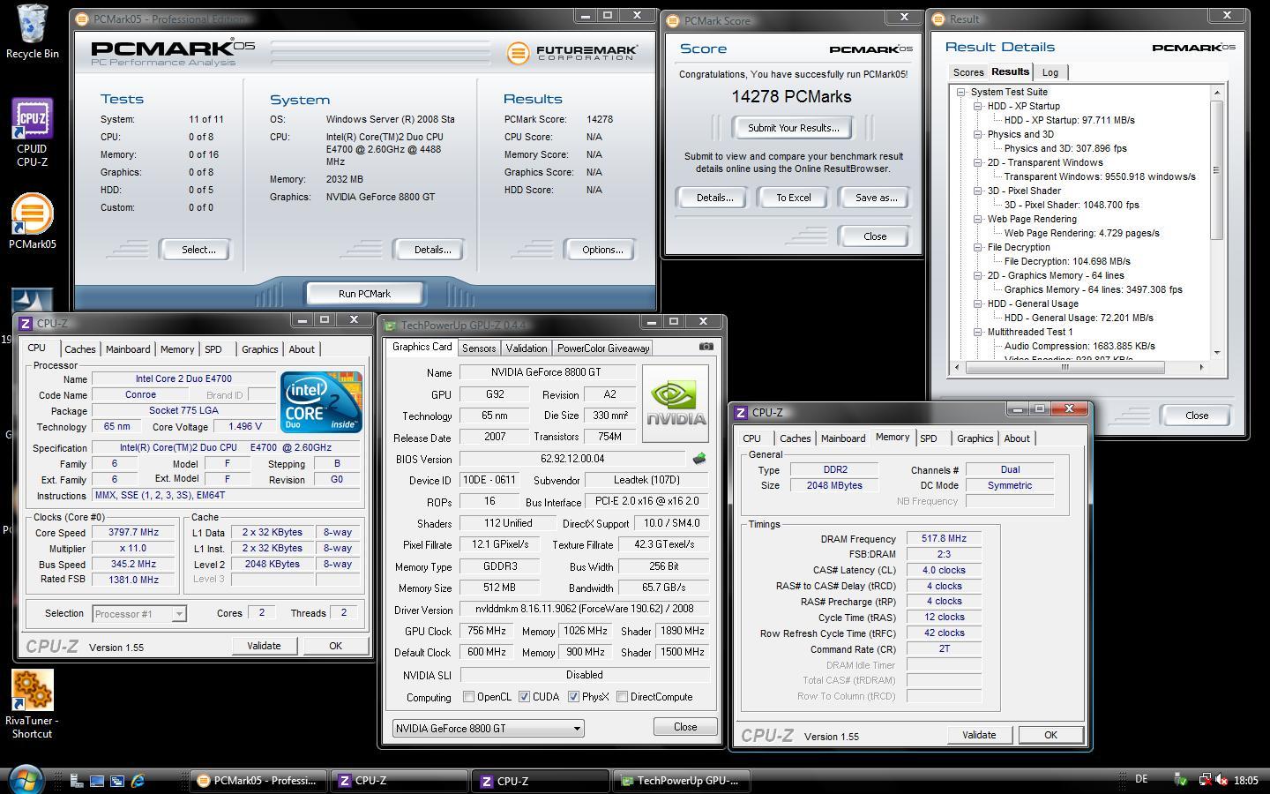Screen dimensions: 1270x794
Task: Click Submit Your Results button
Action: pyautogui.click(x=793, y=128)
